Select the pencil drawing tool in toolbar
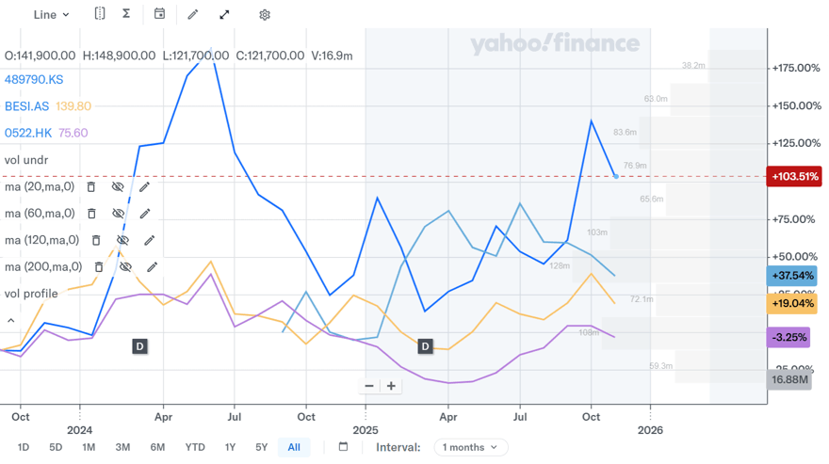The height and width of the screenshot is (464, 829). [193, 14]
